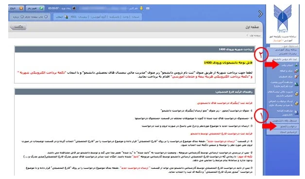Open مشاهده آخرین وضعیت ثبت نام icon
The width and height of the screenshot is (305, 179).
(x=296, y=84)
